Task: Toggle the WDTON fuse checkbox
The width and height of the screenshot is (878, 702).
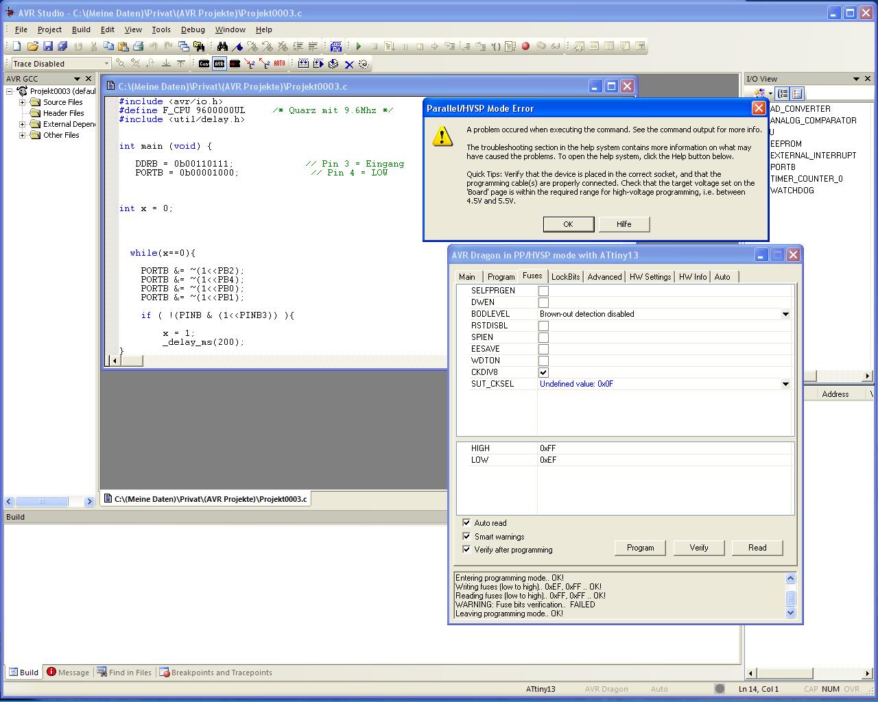Action: click(543, 361)
